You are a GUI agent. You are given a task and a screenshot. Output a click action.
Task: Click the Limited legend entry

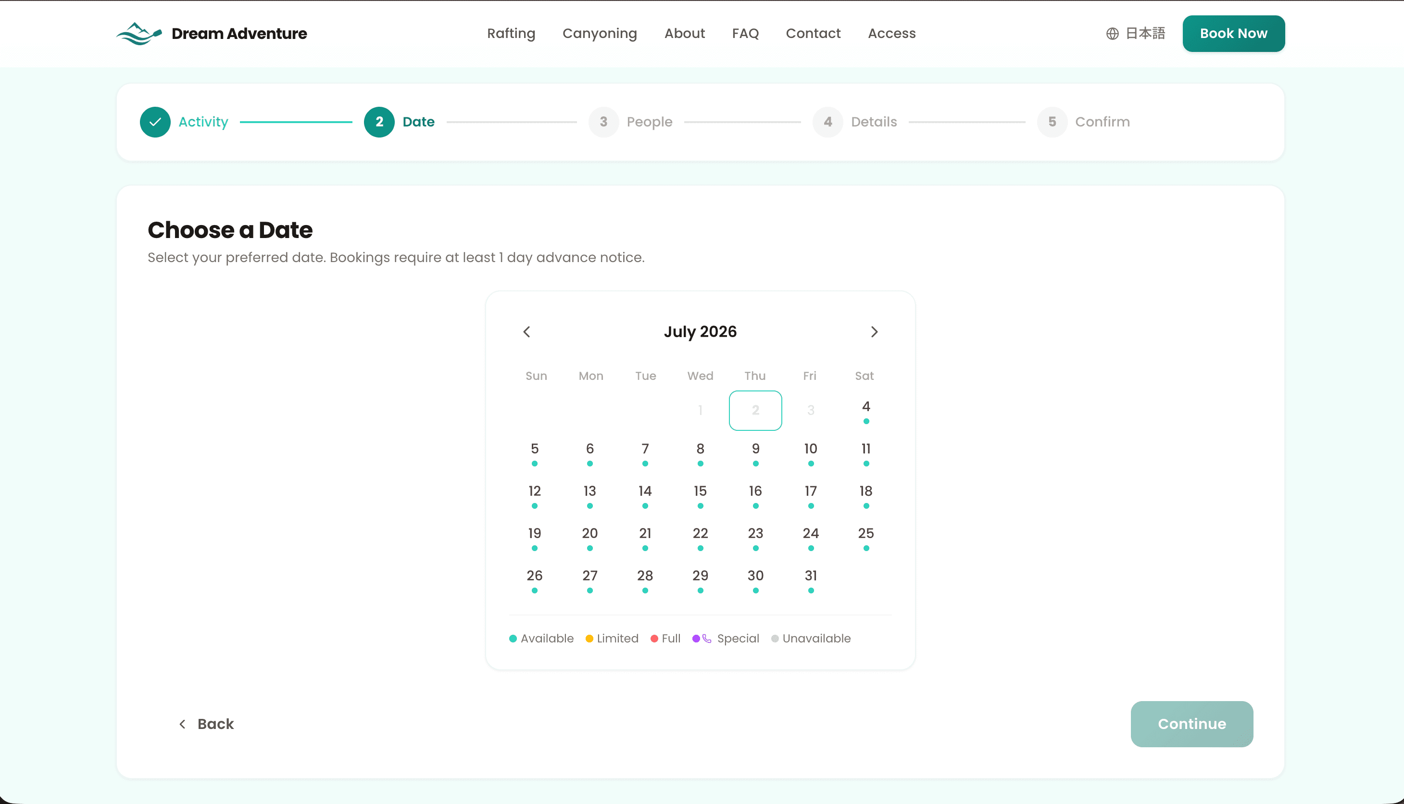click(x=612, y=638)
